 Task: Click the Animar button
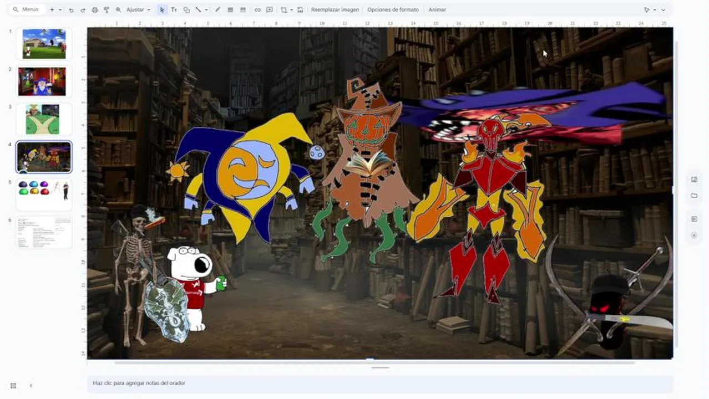pyautogui.click(x=437, y=9)
